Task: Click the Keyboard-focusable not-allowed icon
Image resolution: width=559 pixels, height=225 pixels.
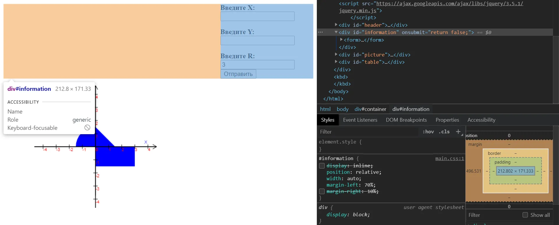Action: pyautogui.click(x=87, y=127)
